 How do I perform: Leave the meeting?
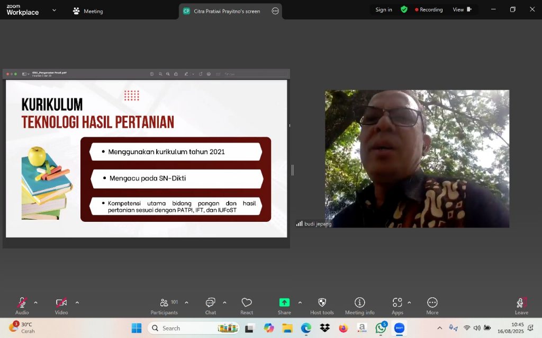521,306
